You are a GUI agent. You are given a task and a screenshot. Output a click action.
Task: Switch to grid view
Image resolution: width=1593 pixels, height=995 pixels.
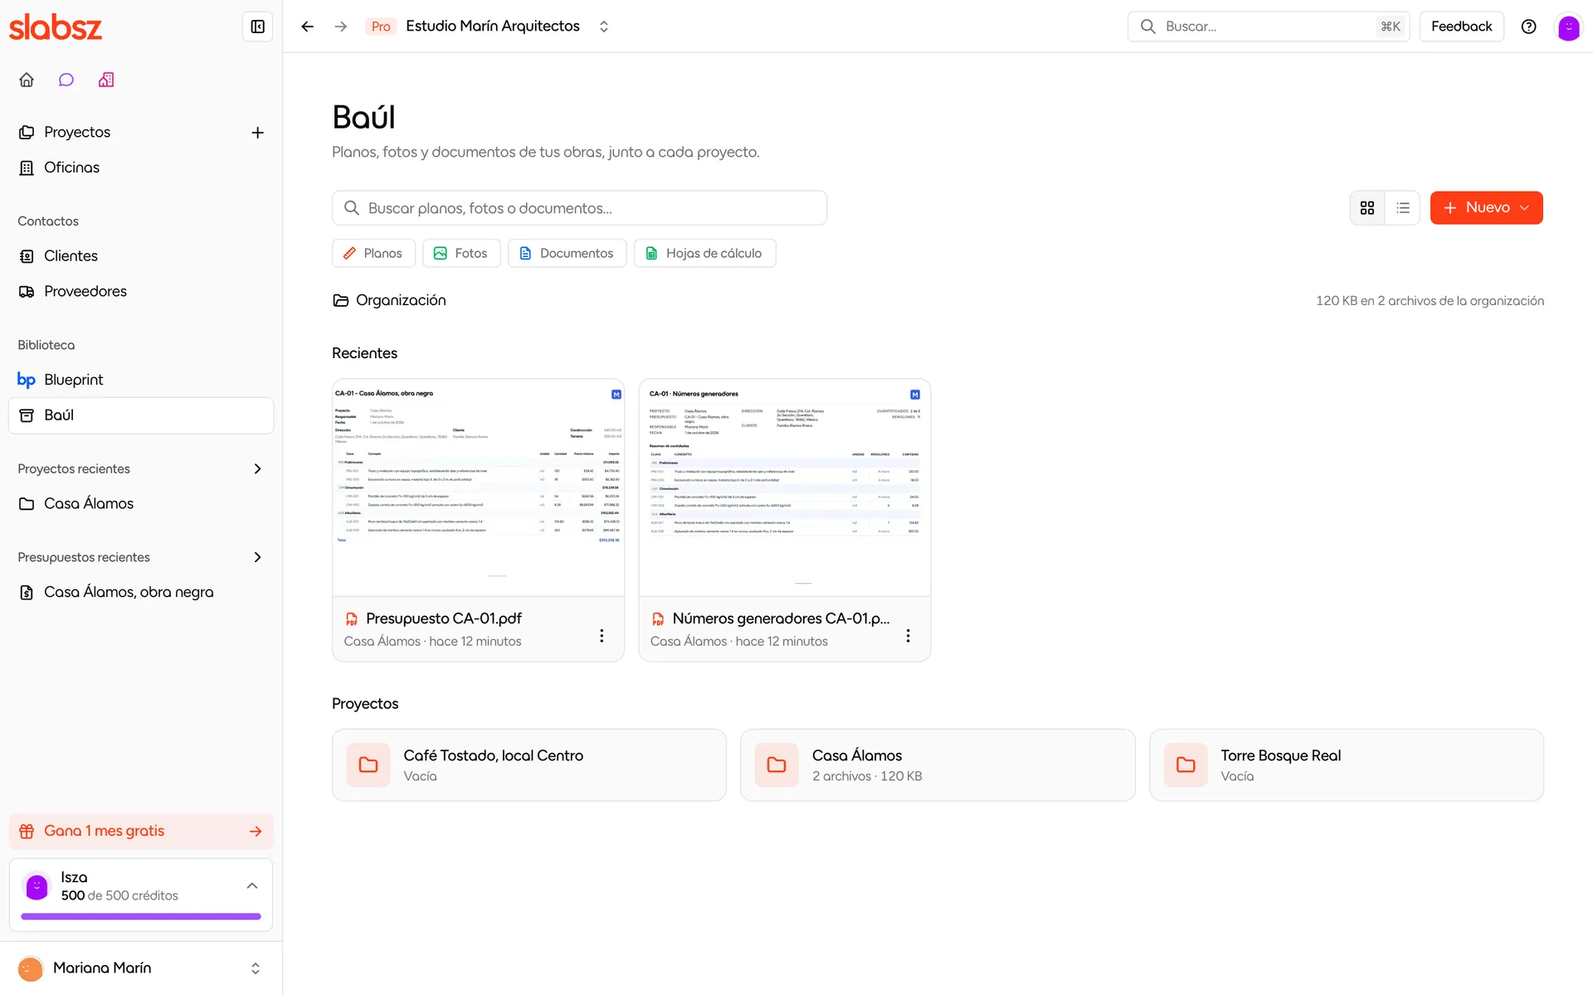click(1367, 208)
